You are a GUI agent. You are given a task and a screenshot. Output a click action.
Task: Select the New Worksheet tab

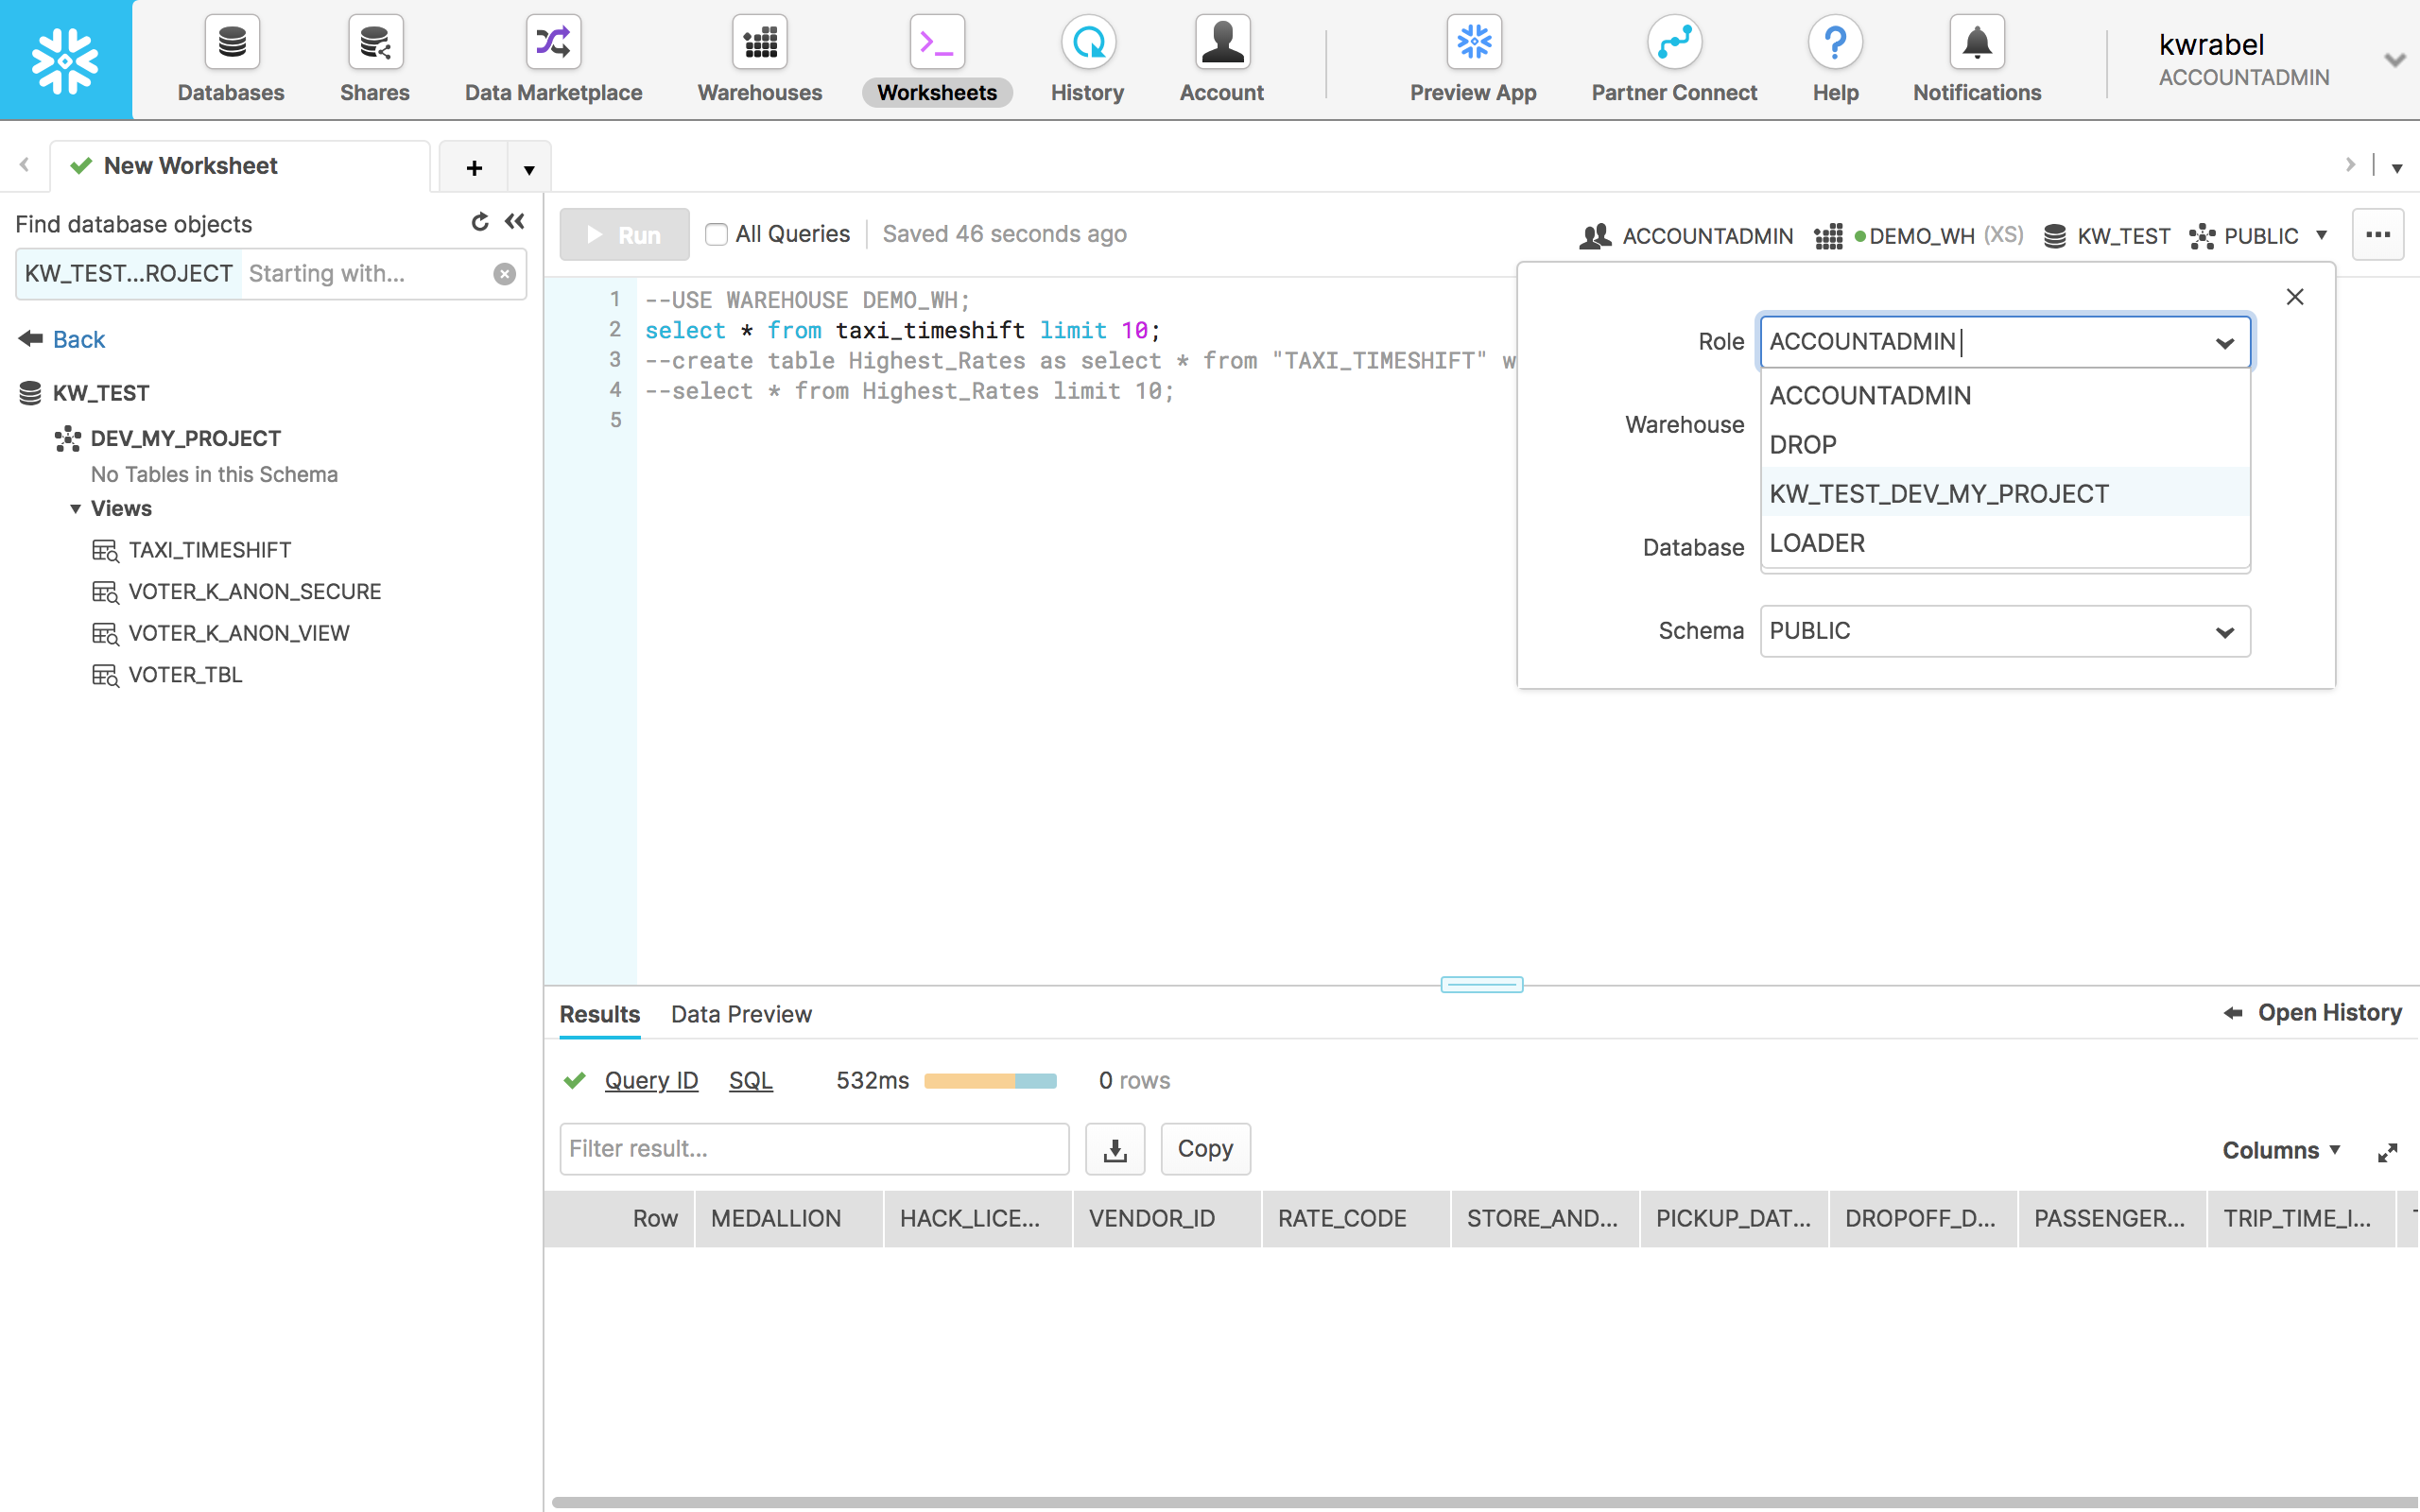click(240, 166)
